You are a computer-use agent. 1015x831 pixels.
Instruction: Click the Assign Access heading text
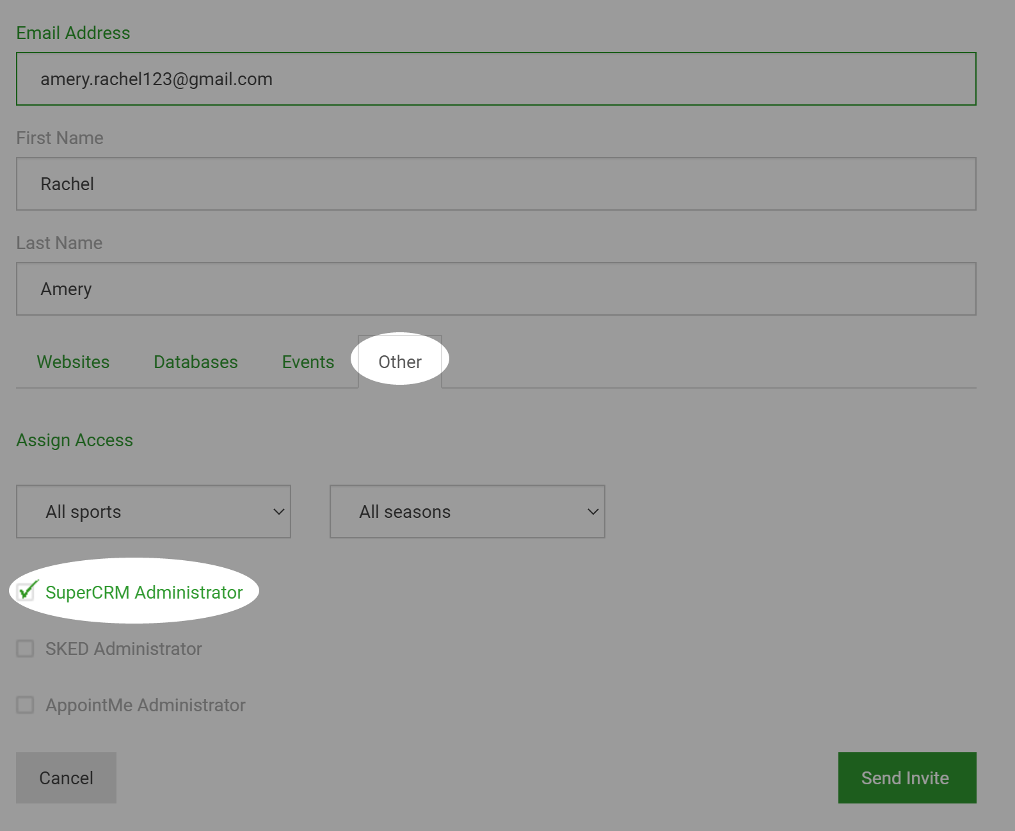(x=75, y=440)
